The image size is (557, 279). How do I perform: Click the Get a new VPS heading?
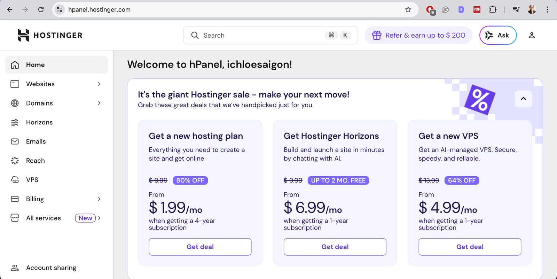coord(448,136)
